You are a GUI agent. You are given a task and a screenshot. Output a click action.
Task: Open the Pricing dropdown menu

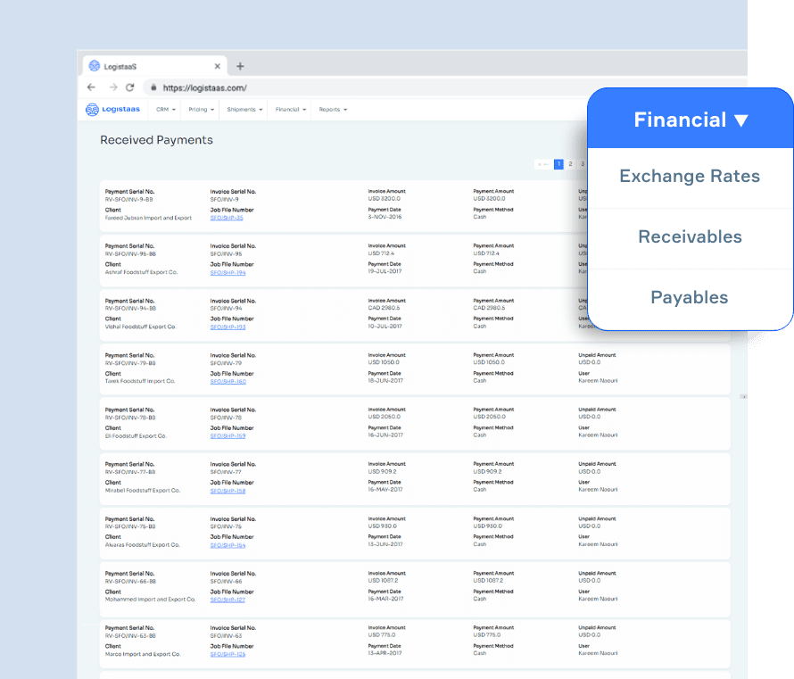point(201,110)
